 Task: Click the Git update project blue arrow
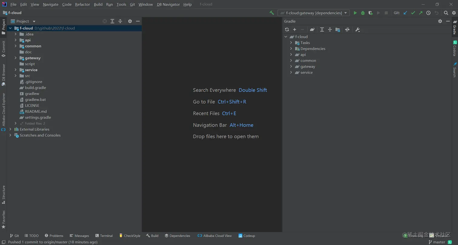(405, 13)
